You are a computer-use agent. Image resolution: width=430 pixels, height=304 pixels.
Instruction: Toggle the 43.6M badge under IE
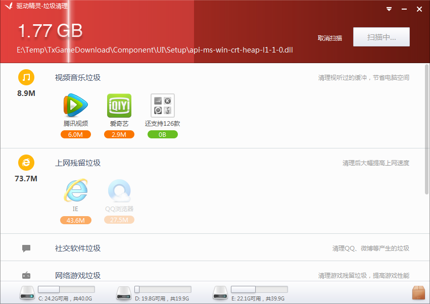coord(76,220)
